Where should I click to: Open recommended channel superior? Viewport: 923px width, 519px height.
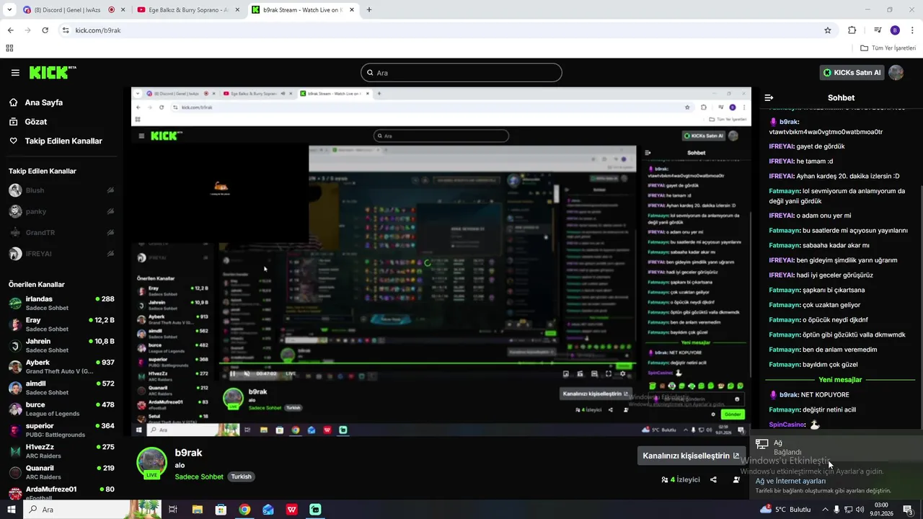coord(61,430)
